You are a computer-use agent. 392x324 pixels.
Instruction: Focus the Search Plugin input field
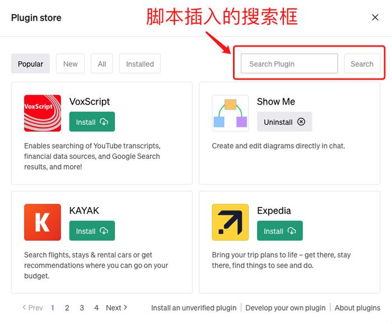click(x=290, y=64)
